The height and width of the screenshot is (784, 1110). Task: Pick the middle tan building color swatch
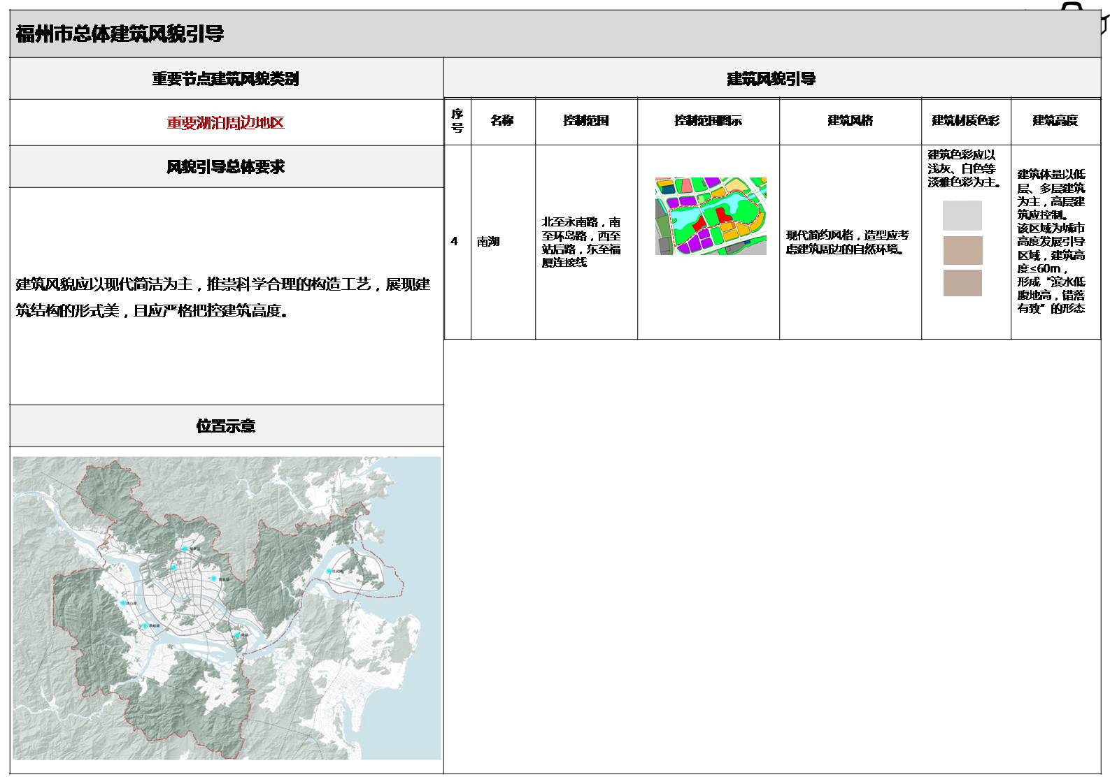[962, 250]
